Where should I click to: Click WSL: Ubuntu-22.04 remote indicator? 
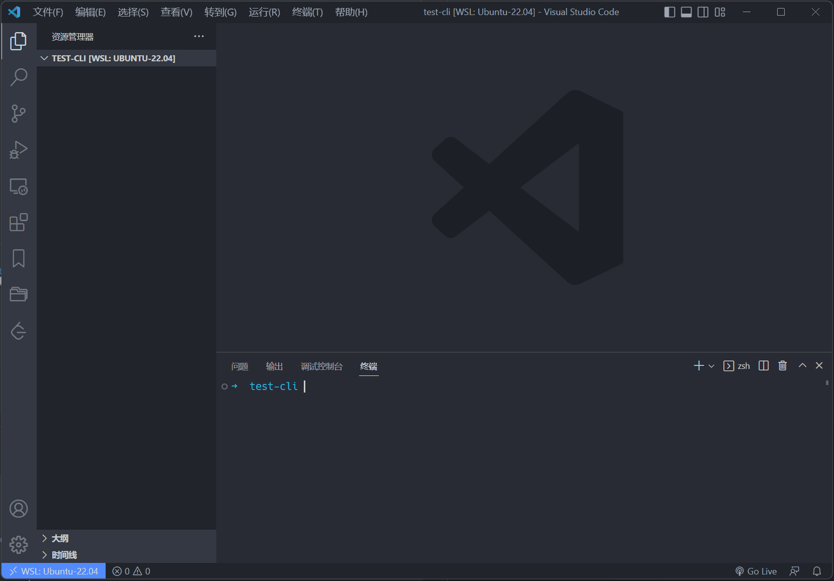[x=53, y=571]
